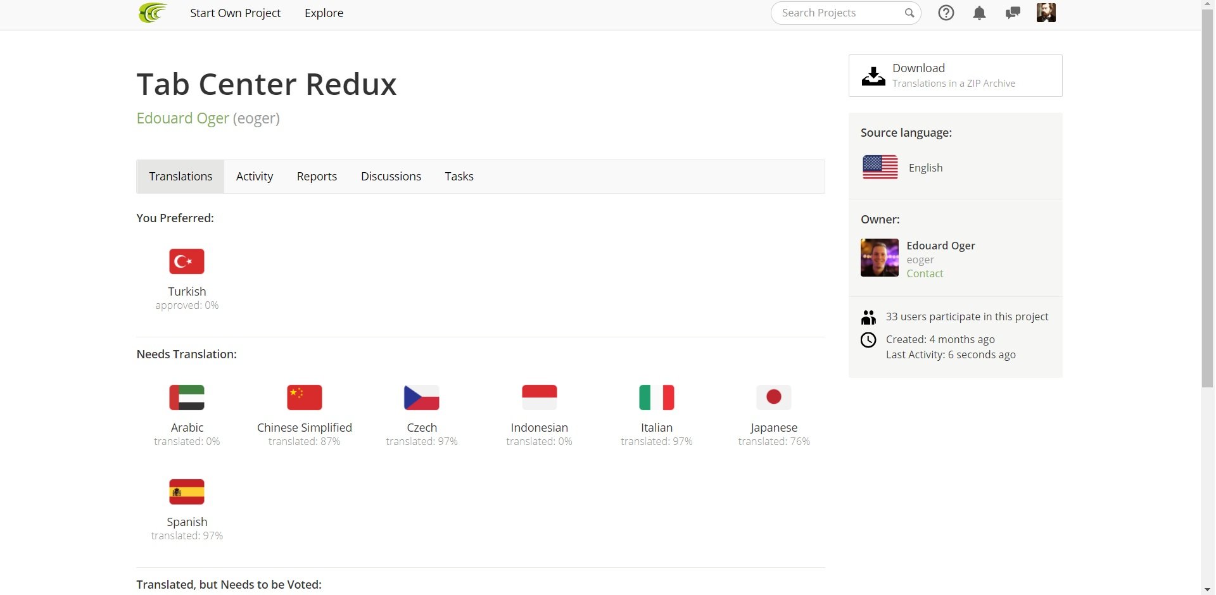Select the Italian flag icon
This screenshot has height=595, width=1216.
tap(657, 398)
